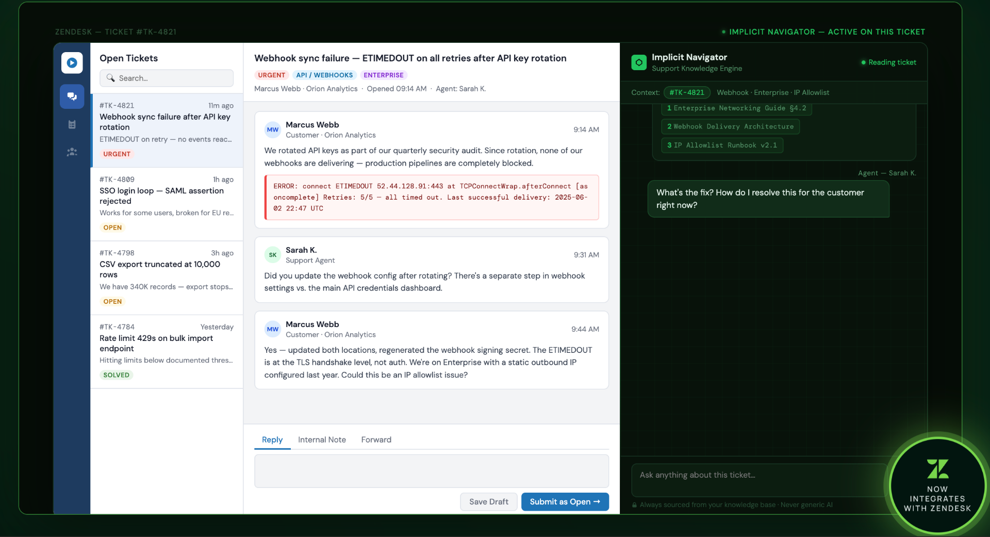Click the API / WEBHOOKS tag
Screen dimensions: 990x537
tap(324, 75)
